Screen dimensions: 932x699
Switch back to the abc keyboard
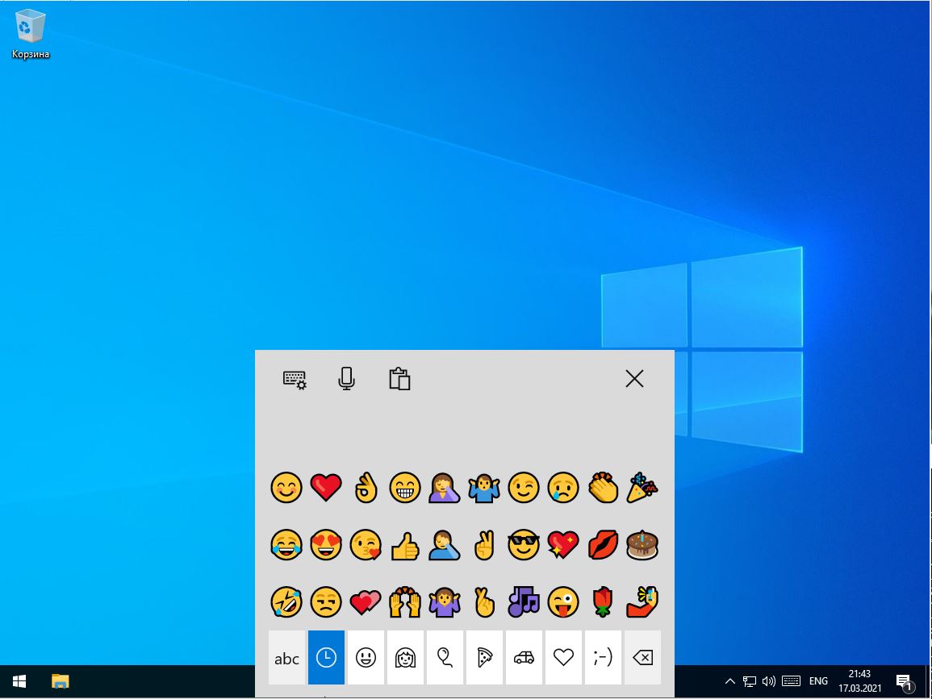point(286,657)
